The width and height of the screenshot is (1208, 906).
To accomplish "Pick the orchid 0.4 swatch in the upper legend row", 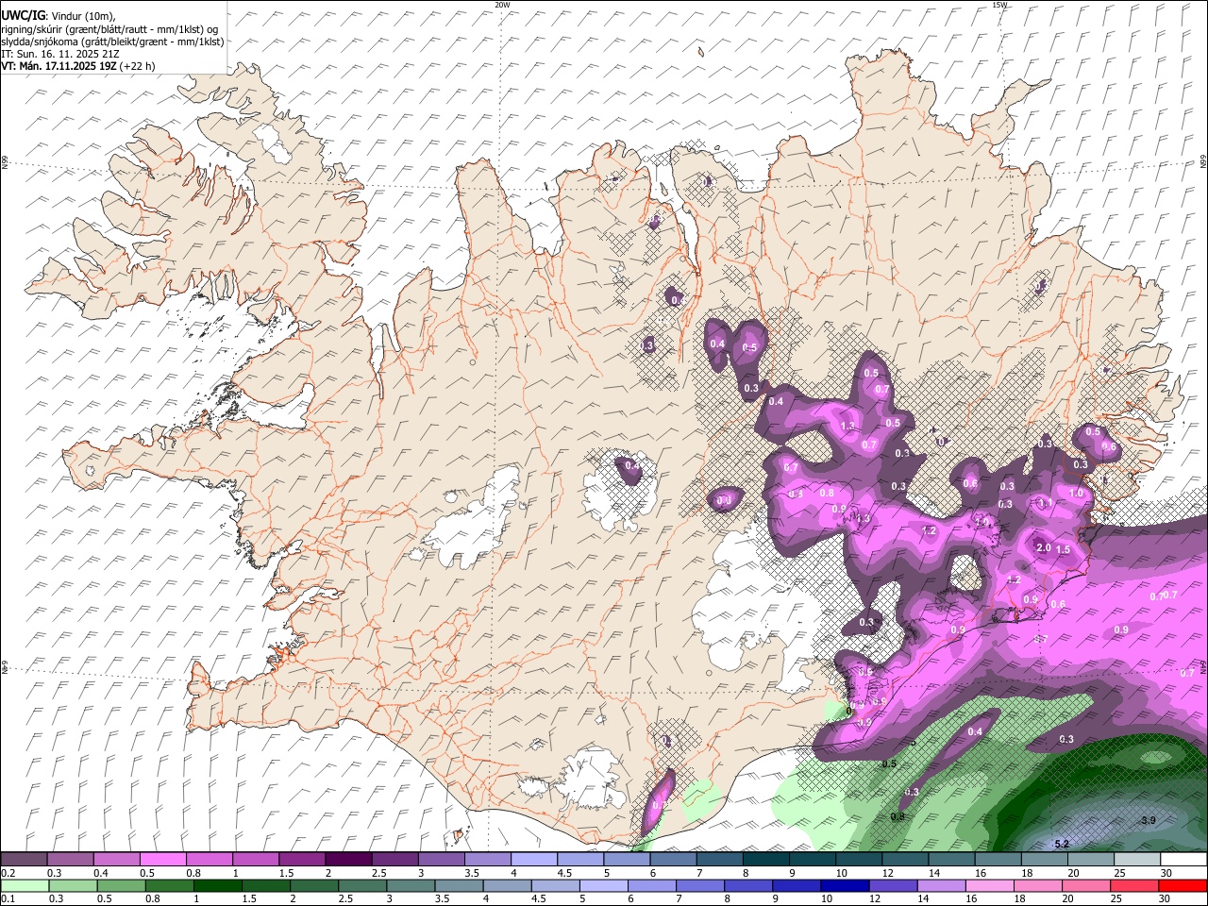I will click(x=116, y=860).
